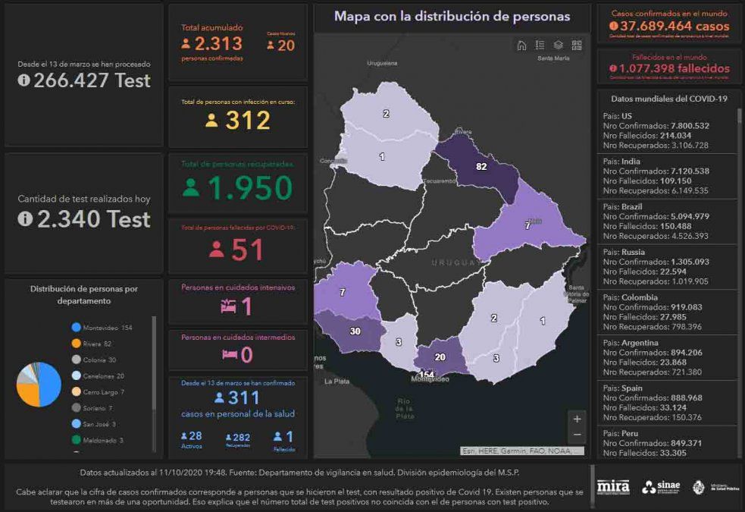745x512 pixels.
Task: Click the map Home extent icon
Action: (521, 45)
